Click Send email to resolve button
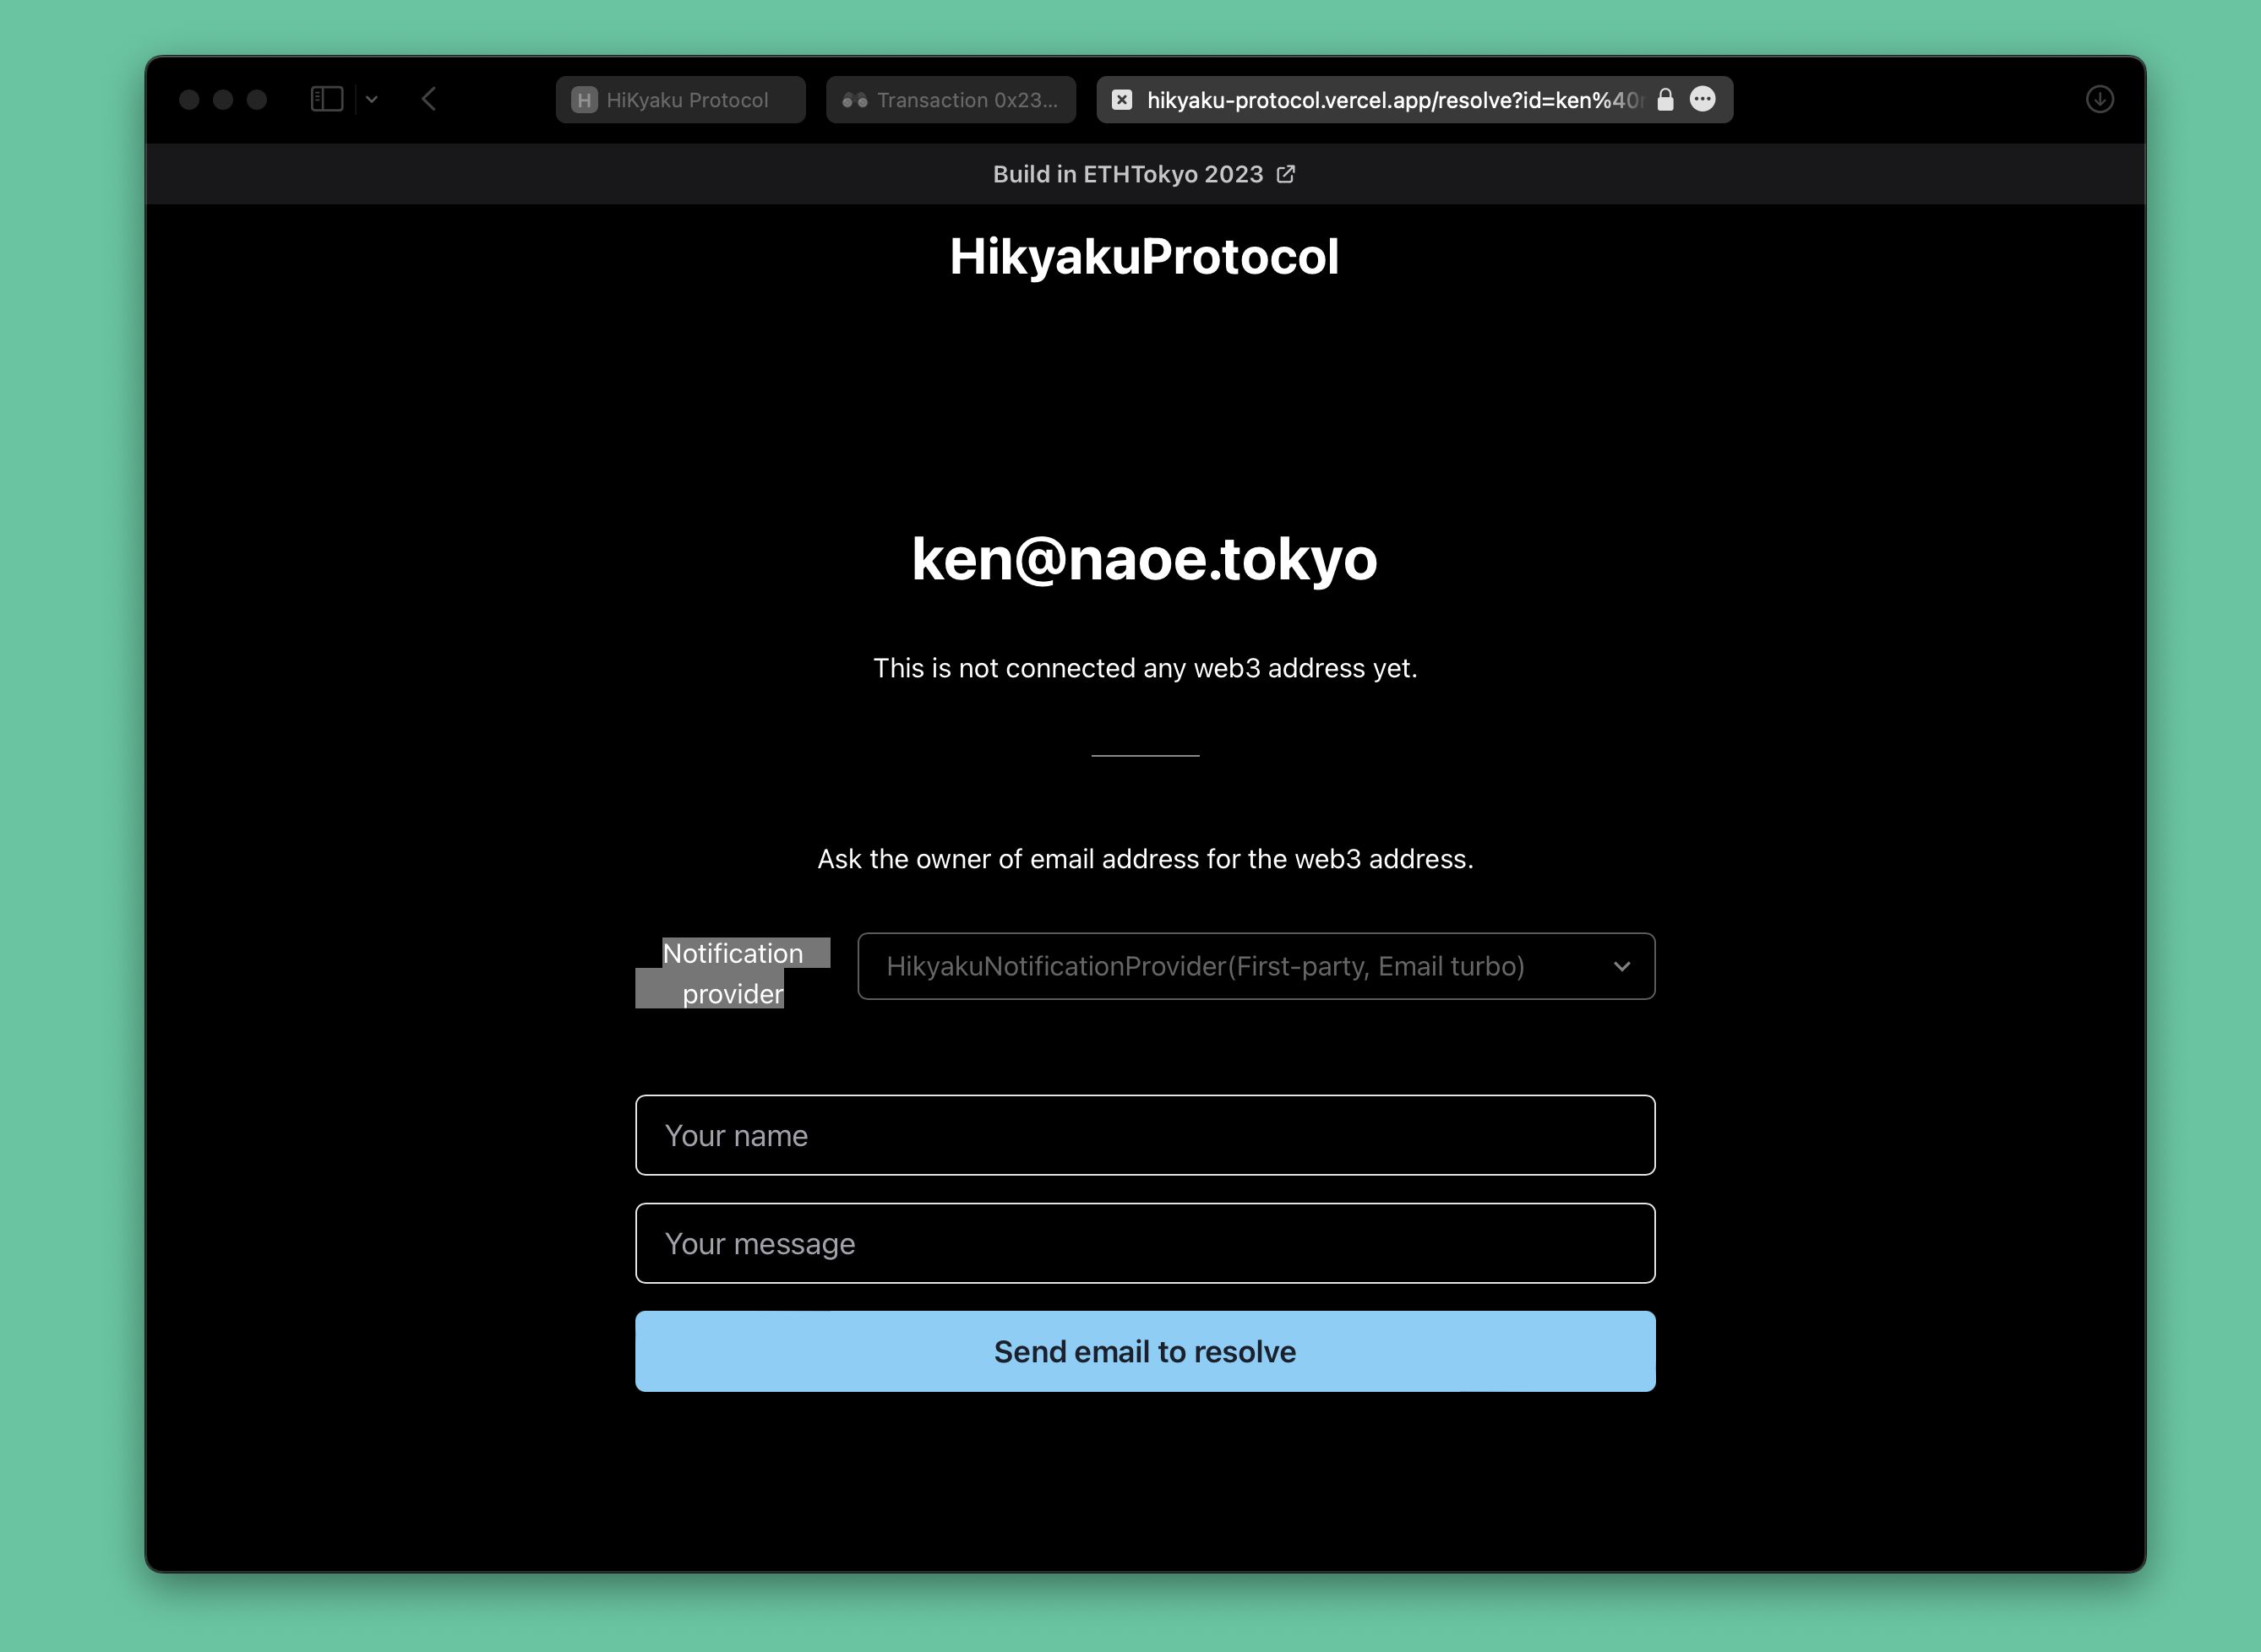 coord(1145,1350)
